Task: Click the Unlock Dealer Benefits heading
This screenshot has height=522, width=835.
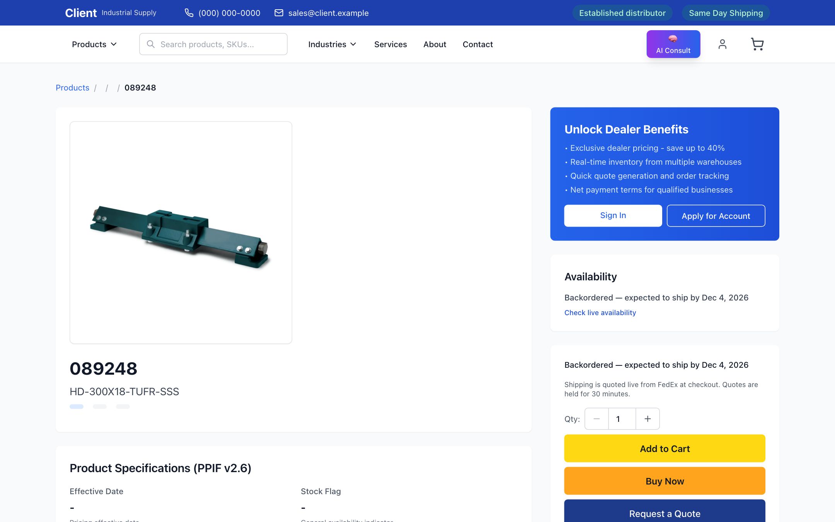Action: click(x=626, y=129)
